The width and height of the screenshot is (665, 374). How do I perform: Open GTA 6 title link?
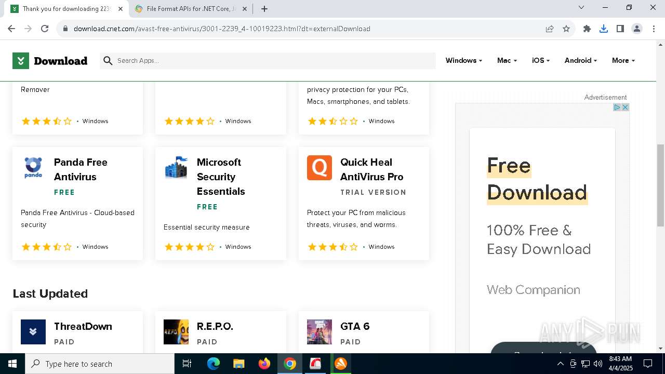click(x=355, y=326)
